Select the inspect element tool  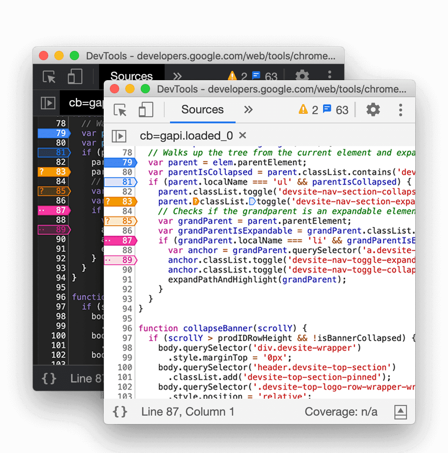point(120,109)
